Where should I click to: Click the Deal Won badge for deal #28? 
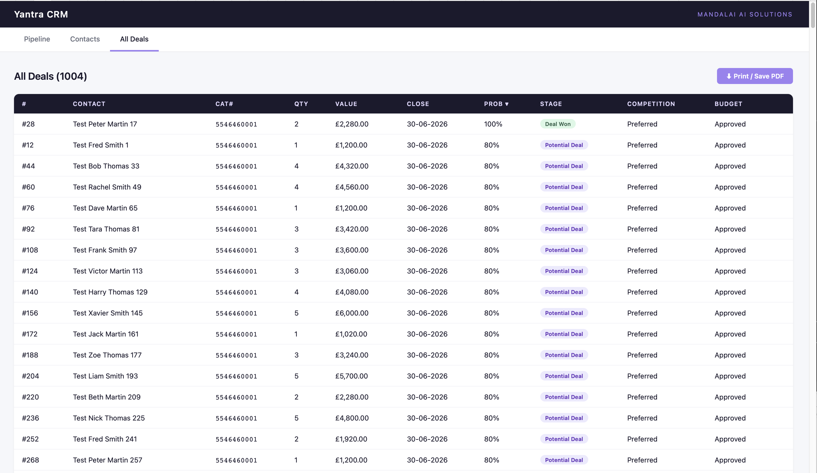[558, 124]
